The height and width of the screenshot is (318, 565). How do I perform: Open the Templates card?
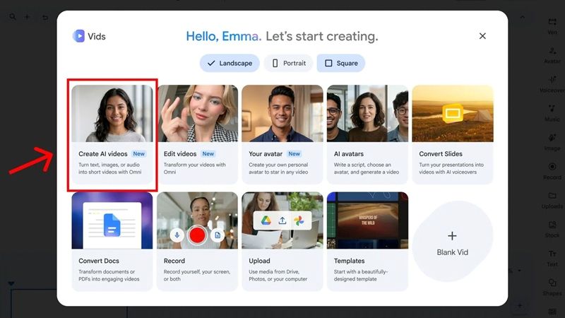coord(367,242)
